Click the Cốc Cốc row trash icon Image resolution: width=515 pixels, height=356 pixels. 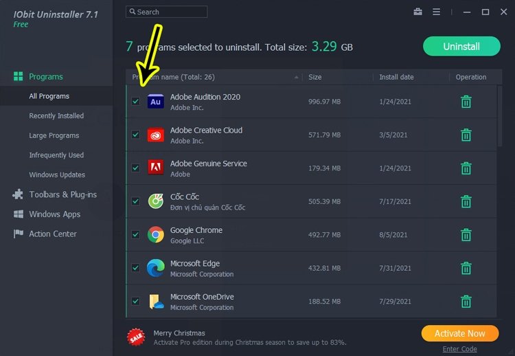(x=466, y=201)
